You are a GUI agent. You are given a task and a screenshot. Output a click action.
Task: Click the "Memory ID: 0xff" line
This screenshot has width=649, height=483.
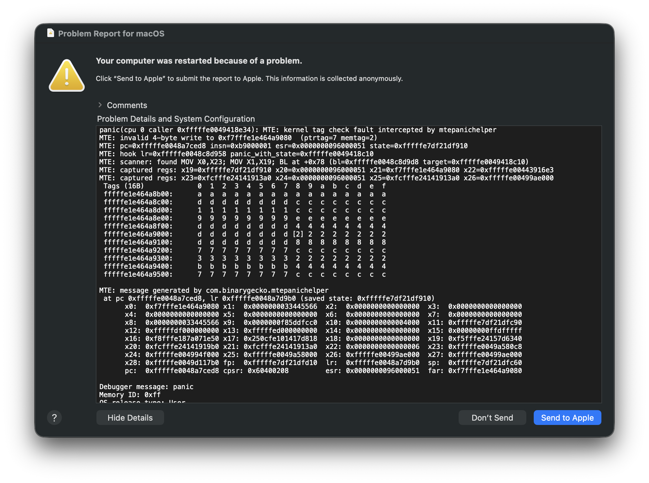pyautogui.click(x=130, y=395)
